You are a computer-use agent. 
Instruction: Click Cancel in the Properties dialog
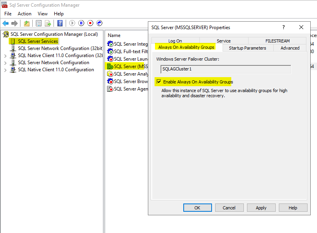pyautogui.click(x=229, y=208)
